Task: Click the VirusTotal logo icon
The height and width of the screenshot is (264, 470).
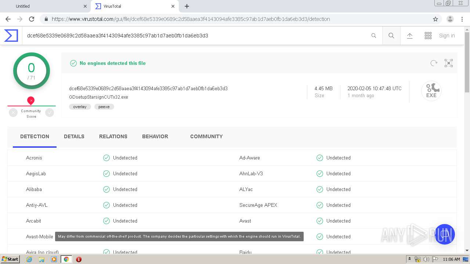Action: pos(11,36)
